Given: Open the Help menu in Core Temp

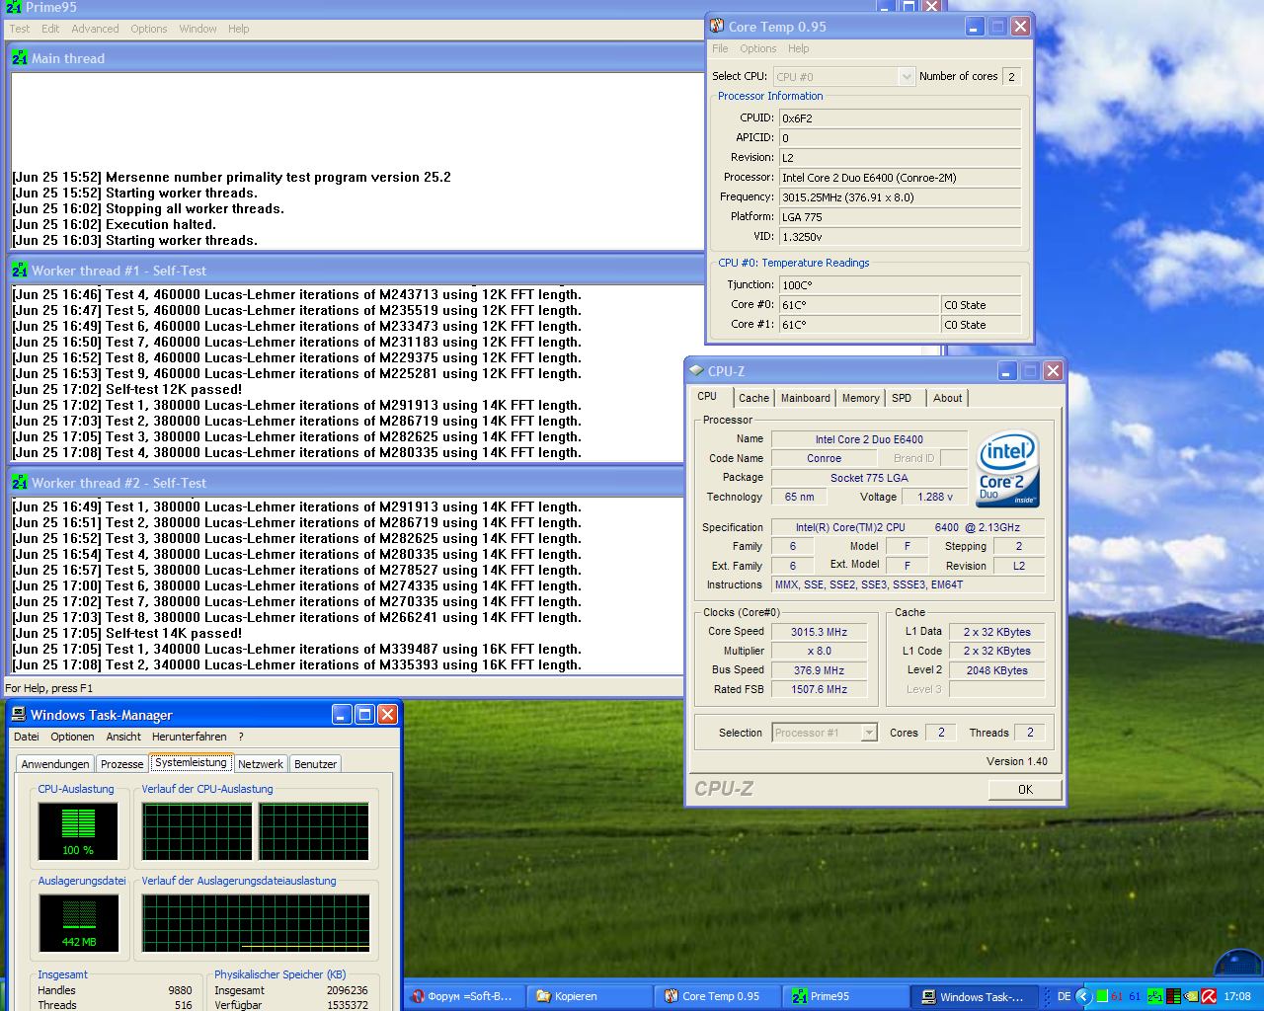Looking at the screenshot, I should (799, 48).
